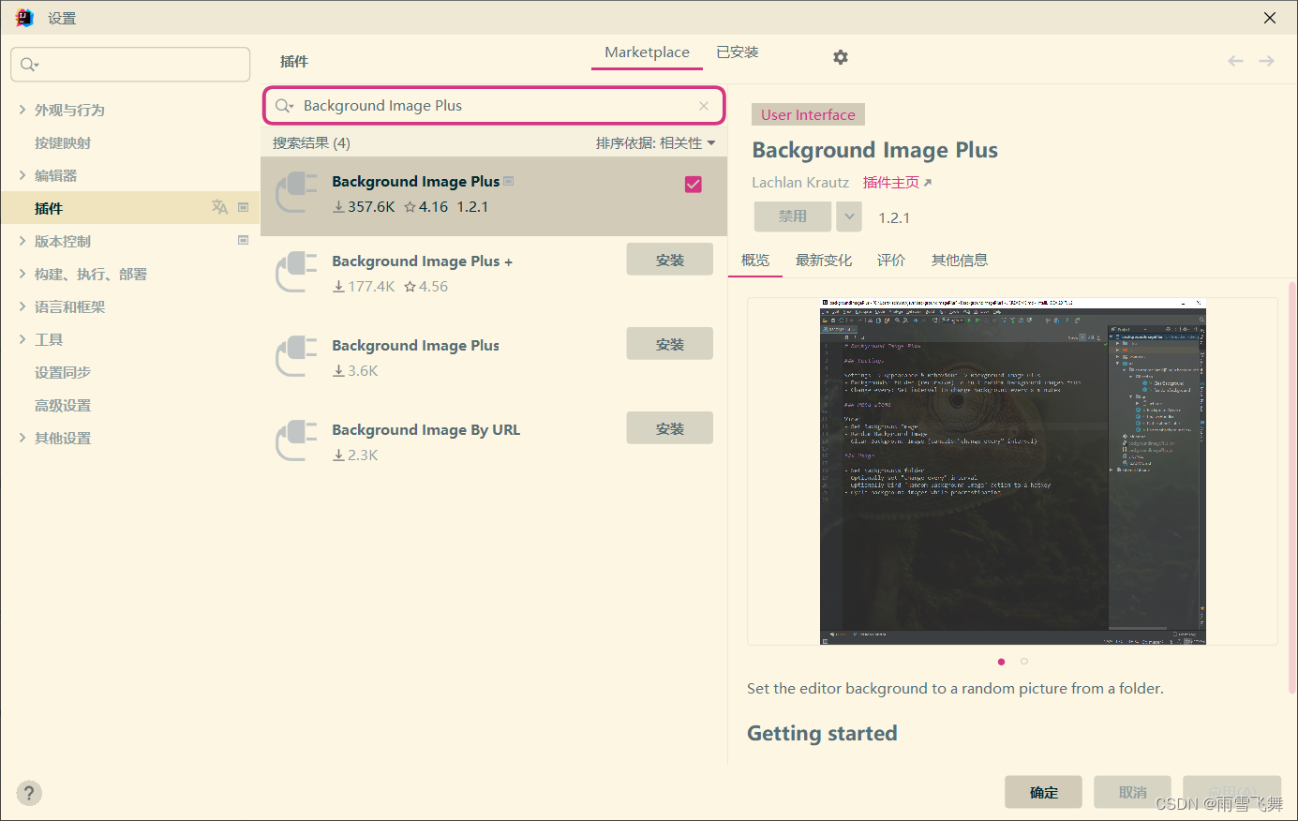
Task: Install Background Image Plus + plugin
Action: (x=670, y=260)
